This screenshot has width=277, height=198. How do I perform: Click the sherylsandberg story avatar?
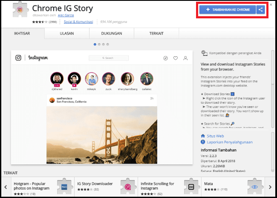127,79
